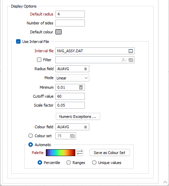The height and width of the screenshot is (186, 169).
Task: Click the Number of sides input field
Action: (70, 23)
